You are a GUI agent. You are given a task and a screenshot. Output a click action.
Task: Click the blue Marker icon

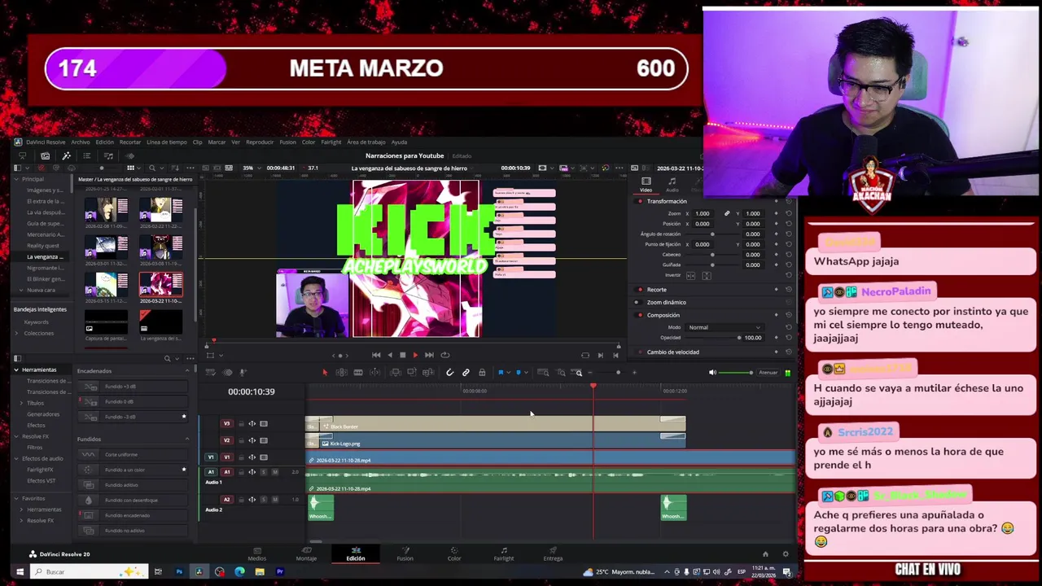coord(519,373)
